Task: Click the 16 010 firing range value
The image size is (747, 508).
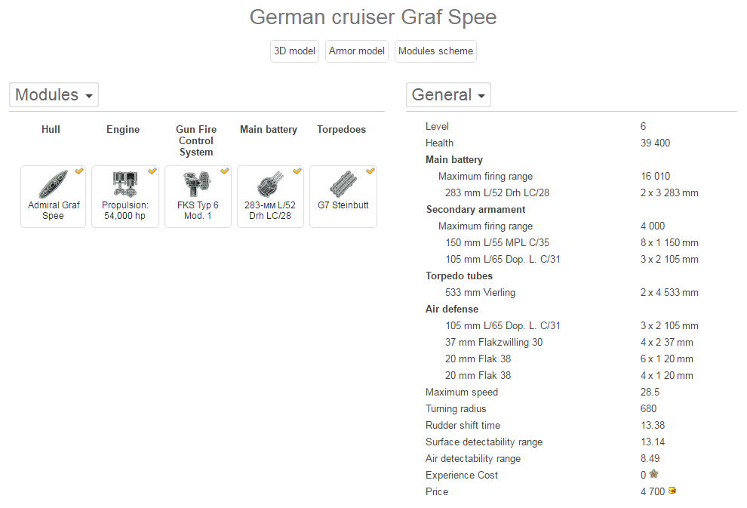Action: (x=655, y=177)
